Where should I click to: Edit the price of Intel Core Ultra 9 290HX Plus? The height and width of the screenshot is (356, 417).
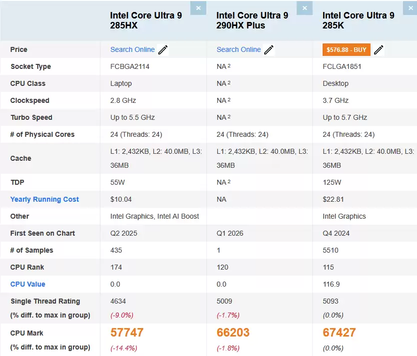click(269, 49)
